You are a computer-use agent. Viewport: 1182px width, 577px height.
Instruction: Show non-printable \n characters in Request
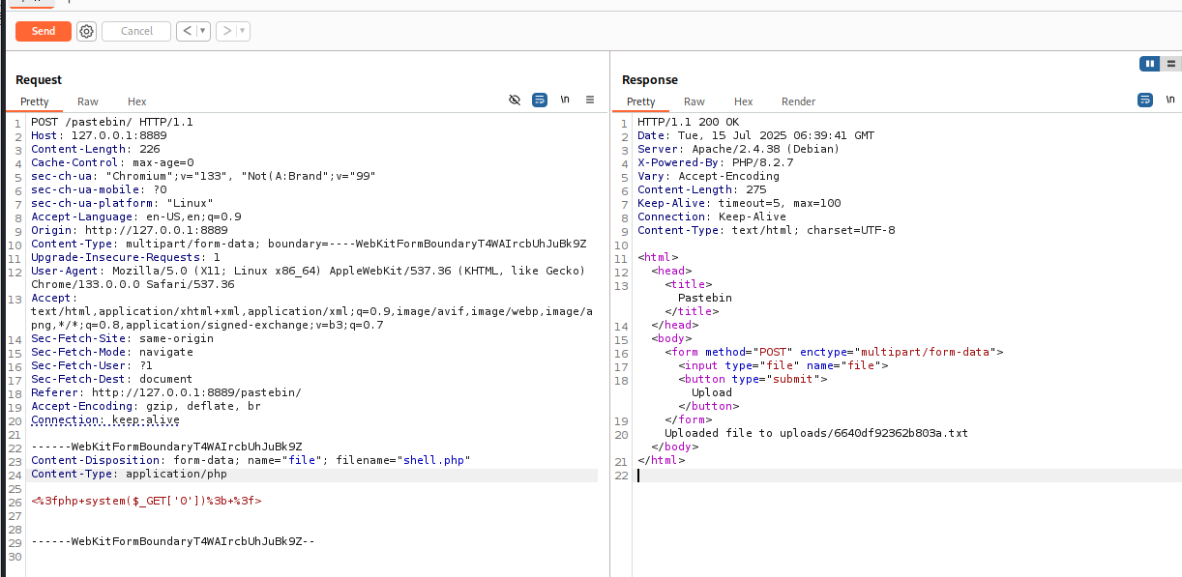pyautogui.click(x=565, y=100)
